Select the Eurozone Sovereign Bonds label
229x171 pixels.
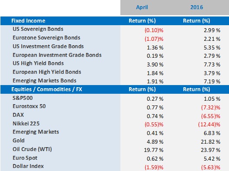[x=46, y=38]
